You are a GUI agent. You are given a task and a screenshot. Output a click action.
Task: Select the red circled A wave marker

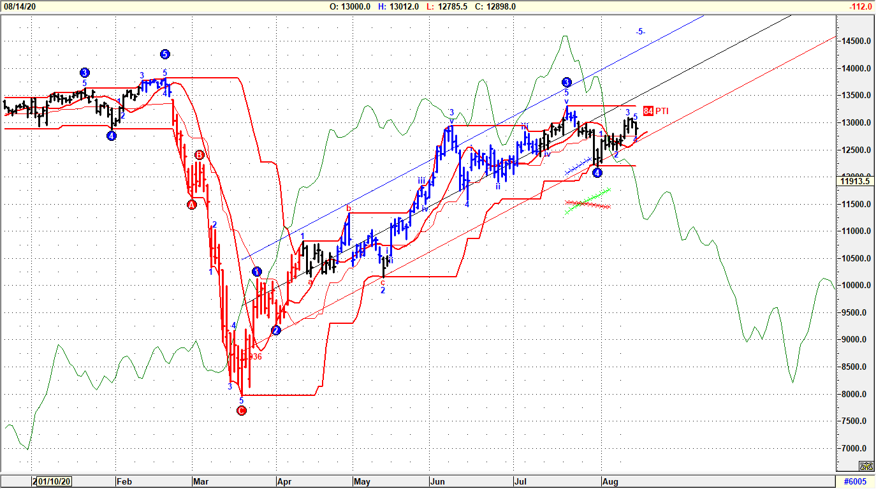pyautogui.click(x=191, y=205)
